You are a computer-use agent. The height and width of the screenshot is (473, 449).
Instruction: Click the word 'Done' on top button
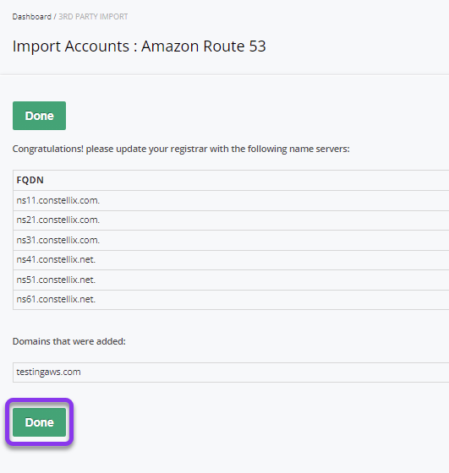coord(39,116)
